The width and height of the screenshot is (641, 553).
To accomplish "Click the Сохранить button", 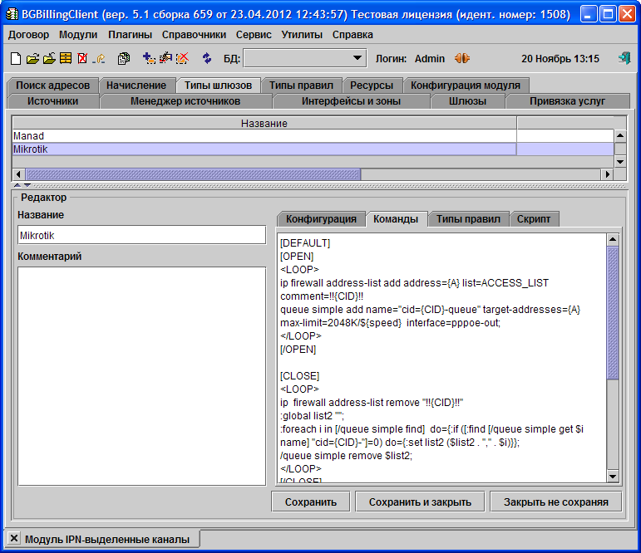I will click(x=311, y=502).
